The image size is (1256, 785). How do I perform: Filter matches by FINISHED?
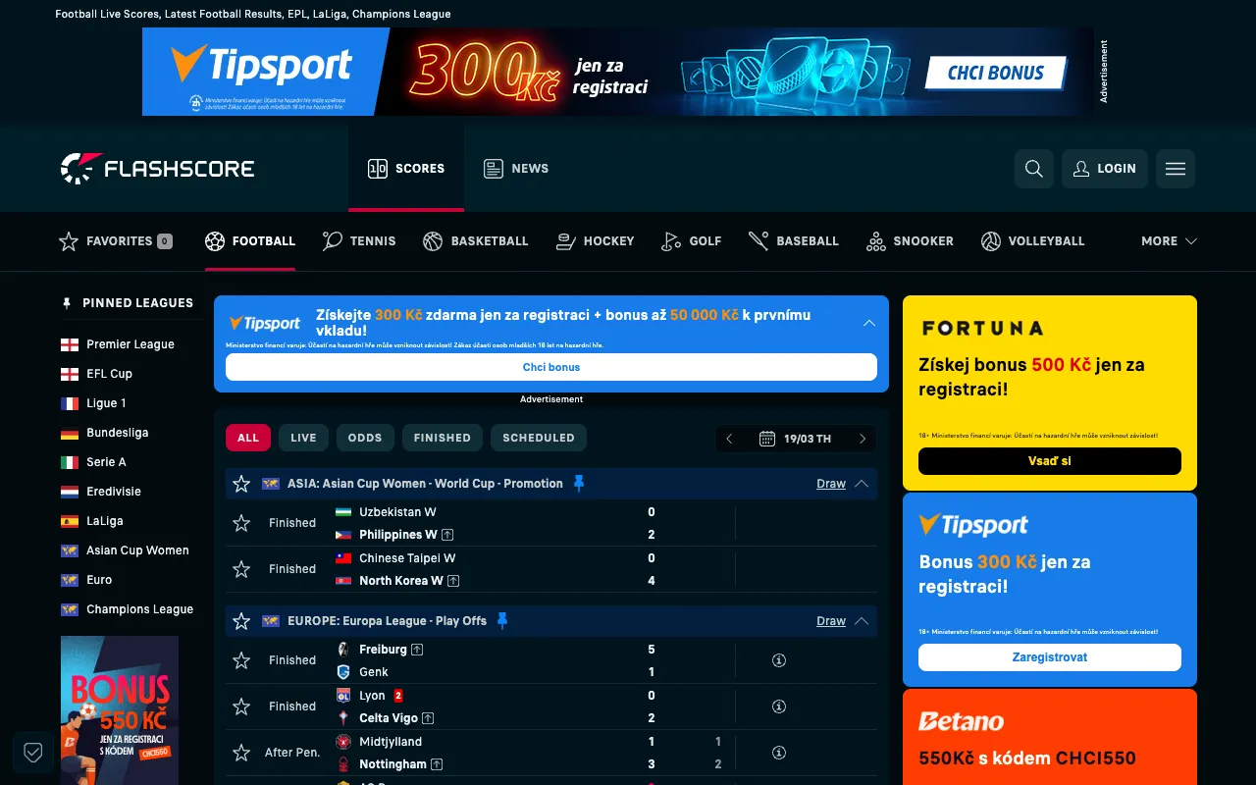tap(443, 438)
